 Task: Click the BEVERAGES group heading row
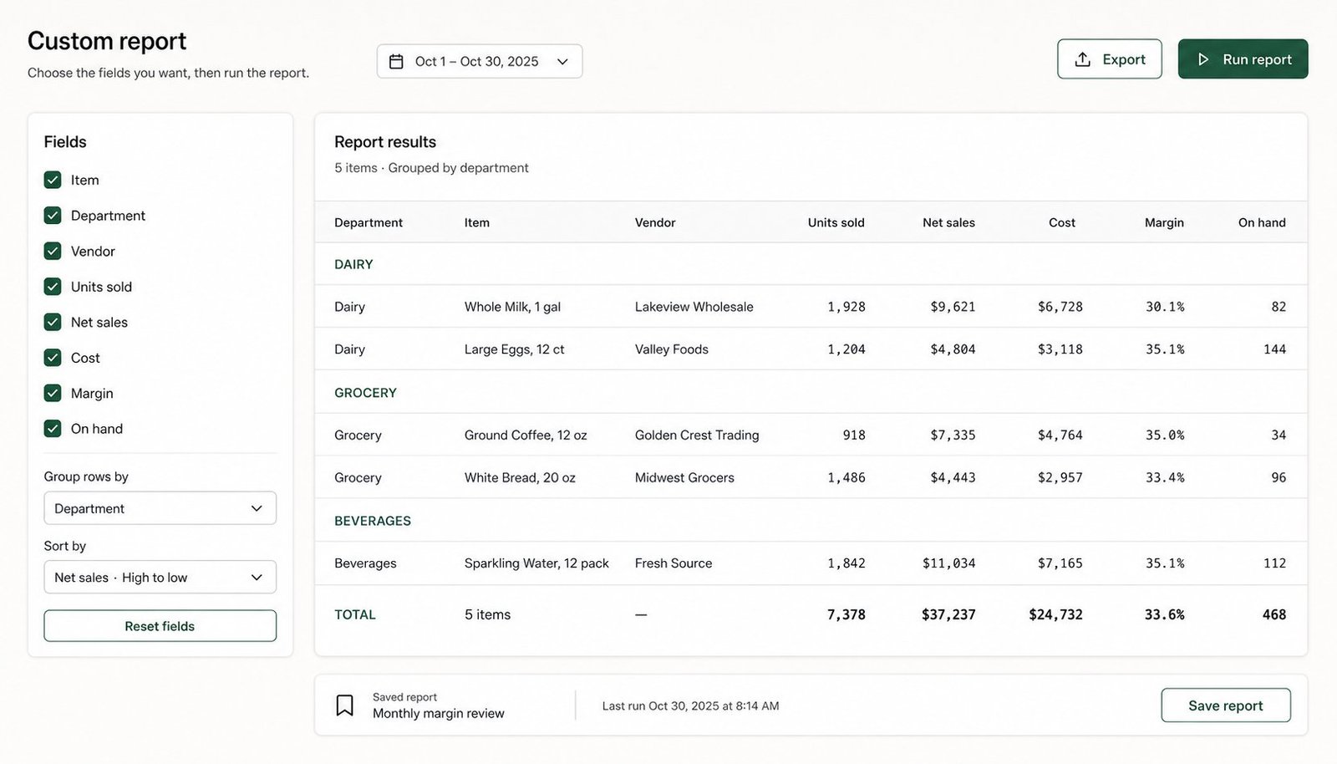click(811, 521)
